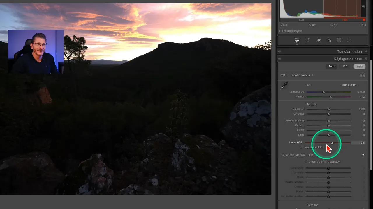Open the Crop and rotate tool

pyautogui.click(x=308, y=40)
